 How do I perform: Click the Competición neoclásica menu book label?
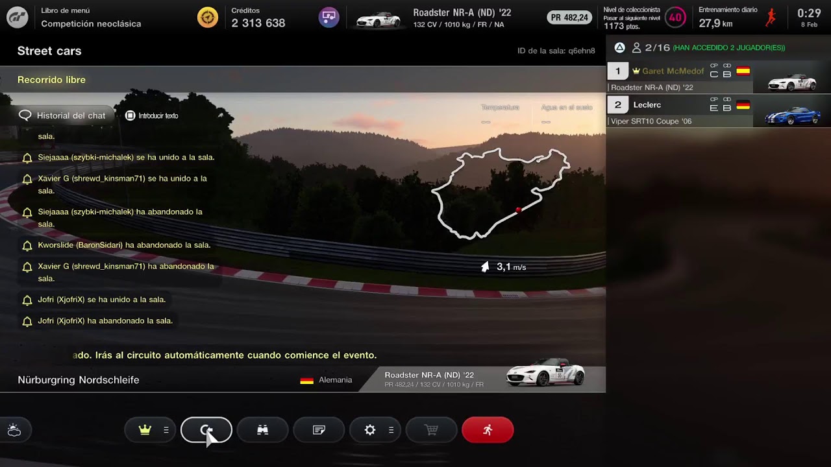tap(91, 23)
